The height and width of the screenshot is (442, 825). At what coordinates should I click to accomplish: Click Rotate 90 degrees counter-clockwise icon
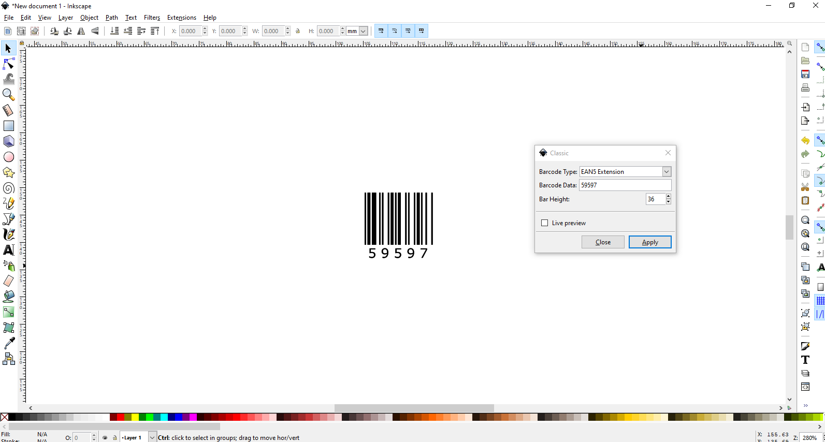coord(54,31)
